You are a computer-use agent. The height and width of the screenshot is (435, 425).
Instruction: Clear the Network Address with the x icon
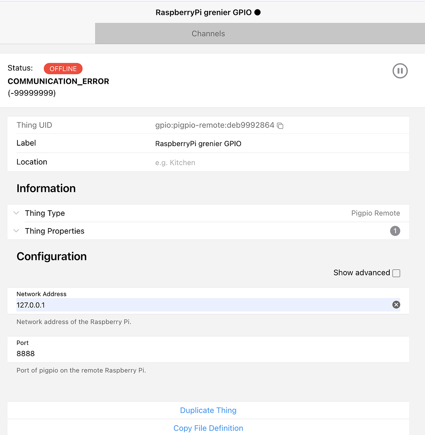tap(396, 305)
